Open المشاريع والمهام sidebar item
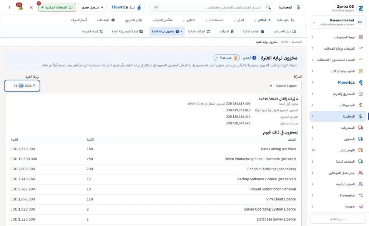 point(338,94)
